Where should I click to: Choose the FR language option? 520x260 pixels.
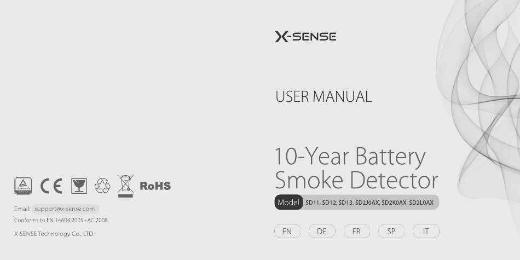coord(356,231)
